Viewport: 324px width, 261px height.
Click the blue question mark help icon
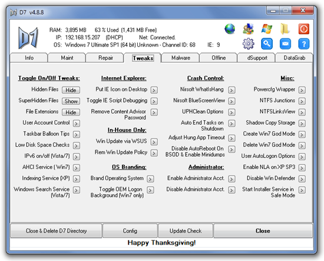tap(304, 44)
